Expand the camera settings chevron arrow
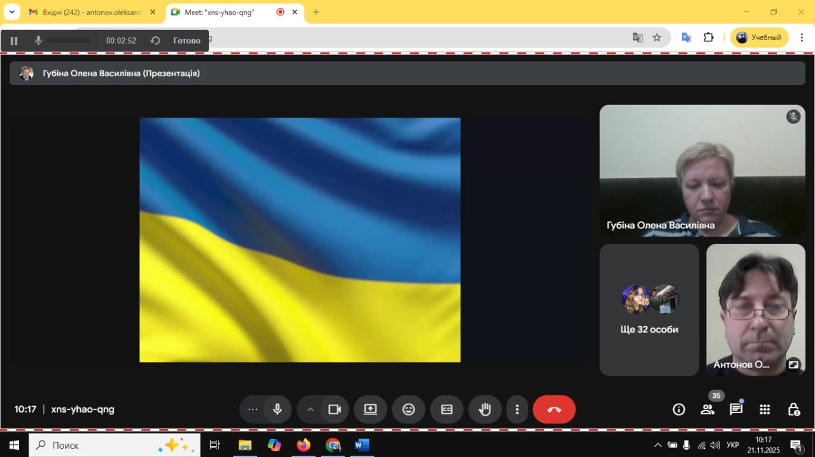The image size is (815, 457). click(x=310, y=409)
